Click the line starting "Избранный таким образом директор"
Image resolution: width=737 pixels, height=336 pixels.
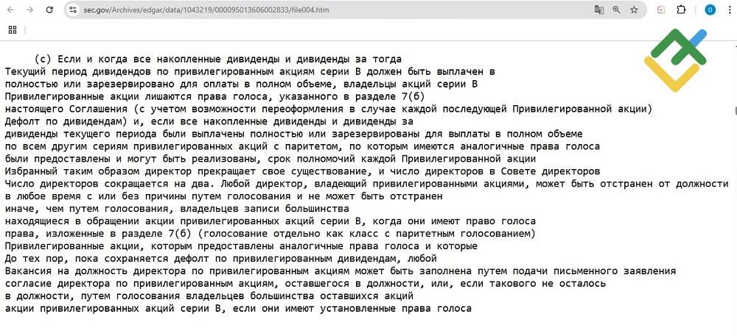click(302, 171)
